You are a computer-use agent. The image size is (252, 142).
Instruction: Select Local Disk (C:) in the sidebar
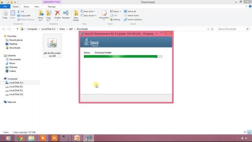click(x=16, y=82)
